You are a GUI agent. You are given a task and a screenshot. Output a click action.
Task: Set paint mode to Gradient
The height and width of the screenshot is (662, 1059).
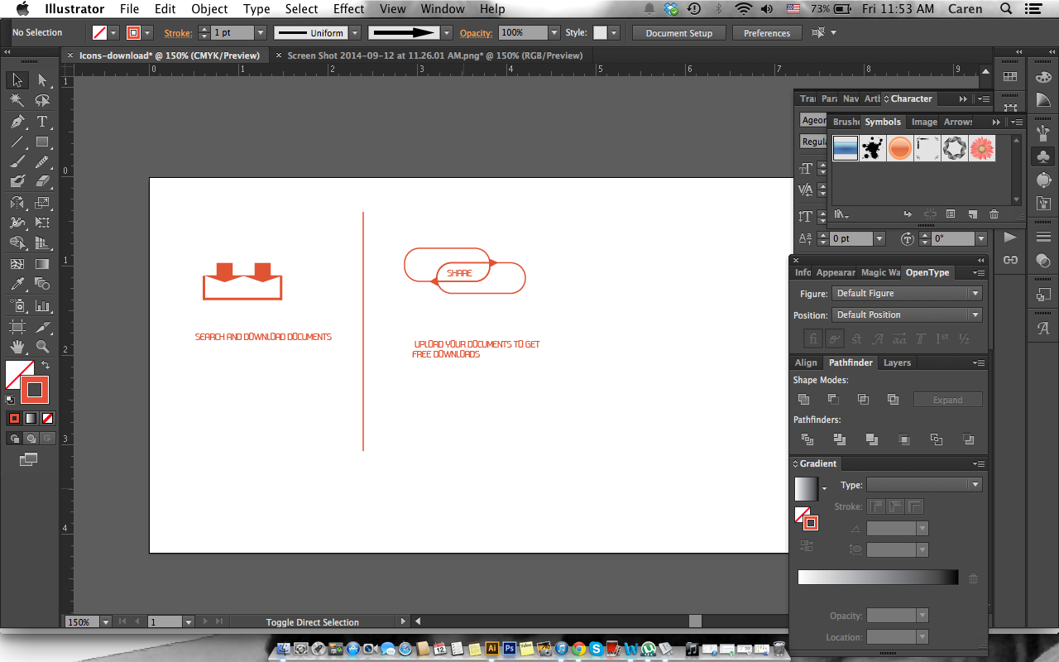[31, 418]
